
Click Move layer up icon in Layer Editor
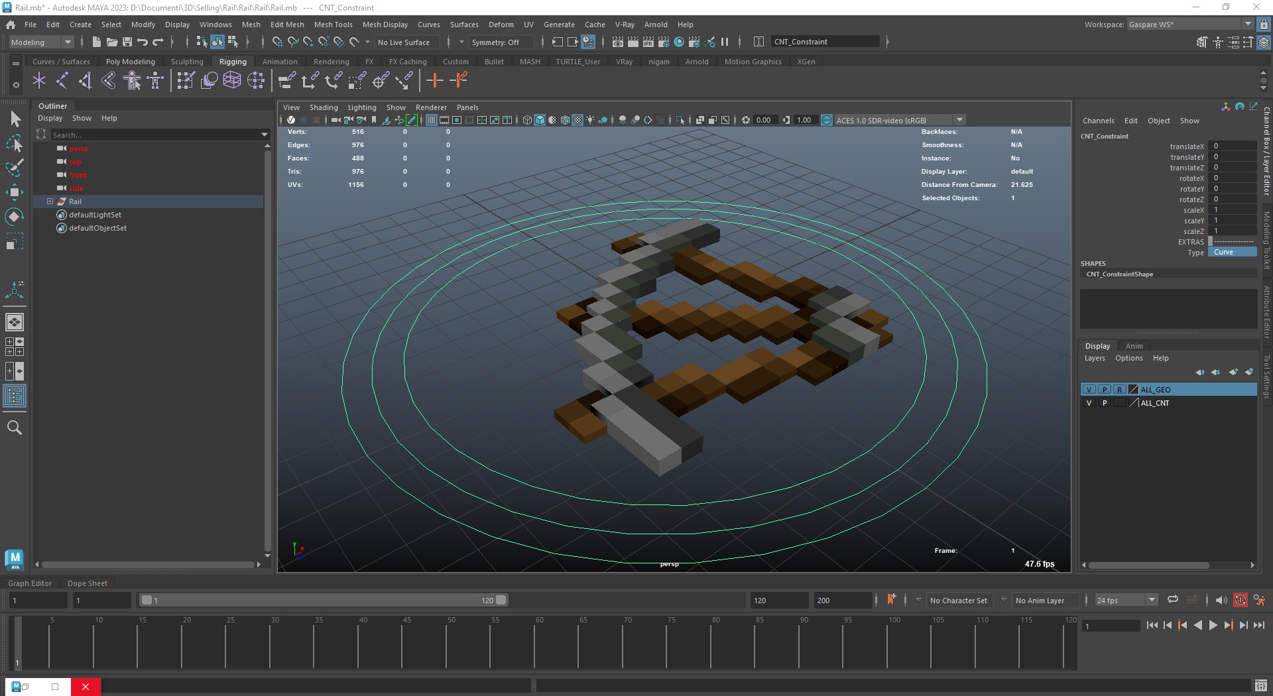[1200, 372]
